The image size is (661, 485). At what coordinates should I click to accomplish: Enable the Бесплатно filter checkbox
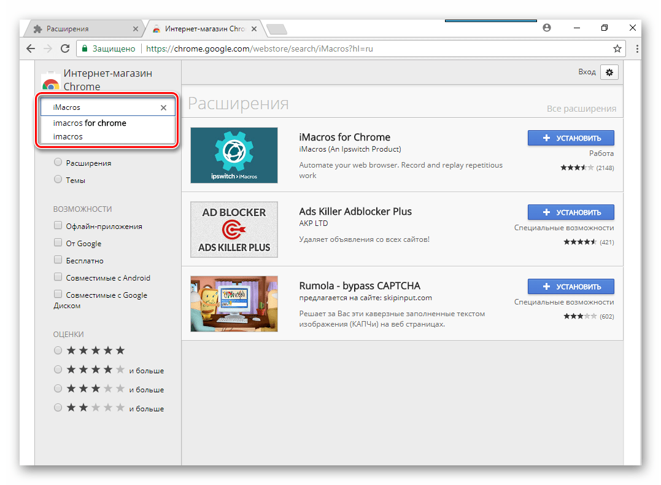point(58,260)
